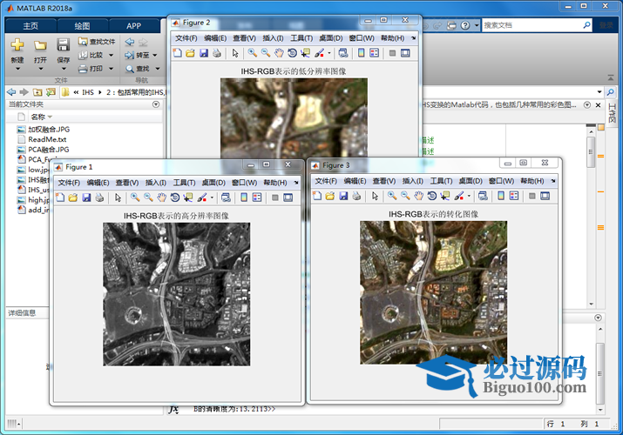This screenshot has height=435, width=623.
Task: Click Data Cursor tool in Figure 1
Action: click(188, 197)
